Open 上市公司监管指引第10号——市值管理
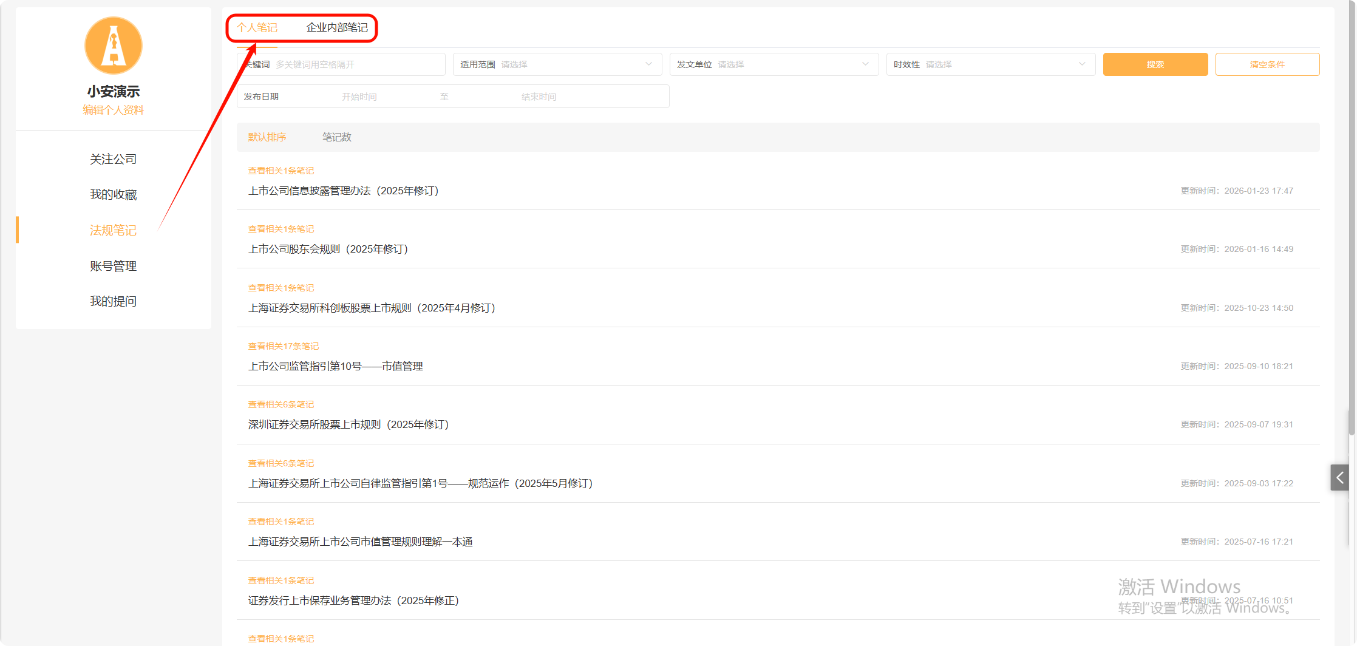This screenshot has width=1357, height=646. [x=336, y=366]
